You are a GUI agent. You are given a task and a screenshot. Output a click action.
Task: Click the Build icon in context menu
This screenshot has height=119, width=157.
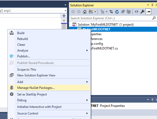point(12,33)
